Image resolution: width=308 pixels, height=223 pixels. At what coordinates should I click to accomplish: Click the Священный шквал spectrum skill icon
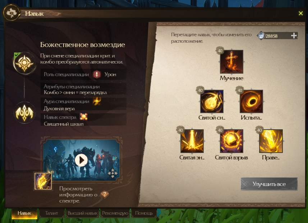coord(83,117)
